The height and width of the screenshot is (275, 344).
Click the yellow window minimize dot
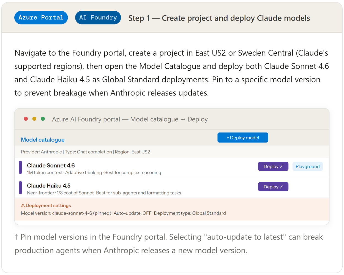(34, 119)
